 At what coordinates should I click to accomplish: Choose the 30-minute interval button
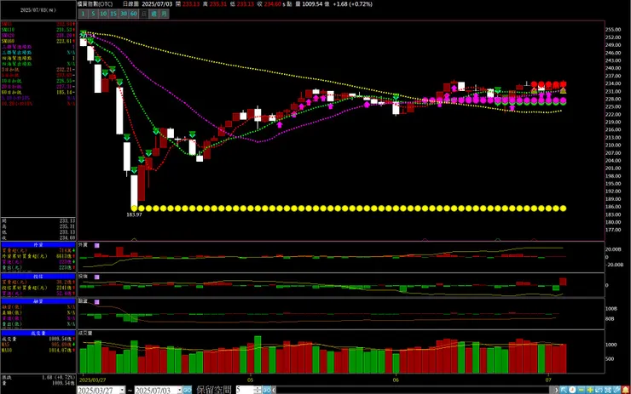tap(124, 14)
